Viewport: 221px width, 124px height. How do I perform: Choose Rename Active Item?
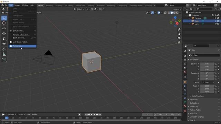[x=22, y=35]
